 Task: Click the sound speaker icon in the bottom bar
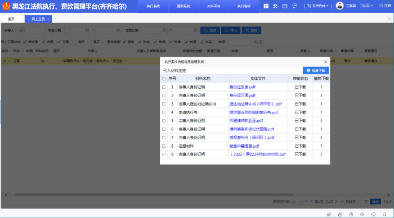click(362, 214)
